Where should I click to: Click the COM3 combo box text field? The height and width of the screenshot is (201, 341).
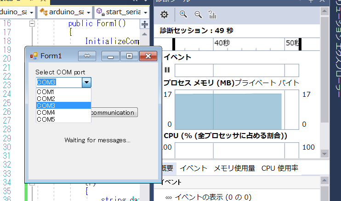(x=59, y=83)
